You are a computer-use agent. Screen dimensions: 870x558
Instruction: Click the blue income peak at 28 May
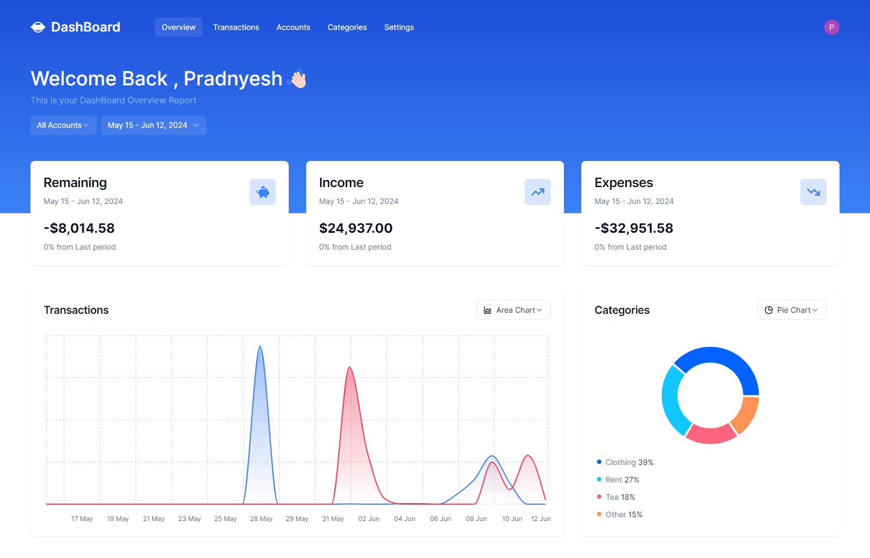point(260,348)
